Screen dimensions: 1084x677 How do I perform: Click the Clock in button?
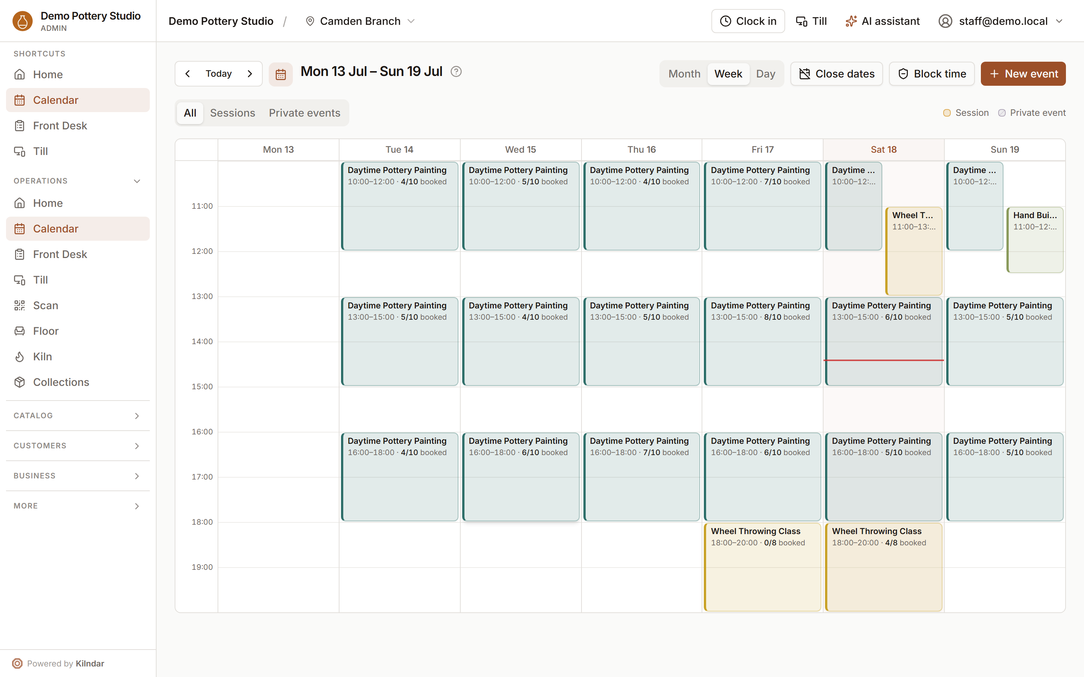[748, 21]
